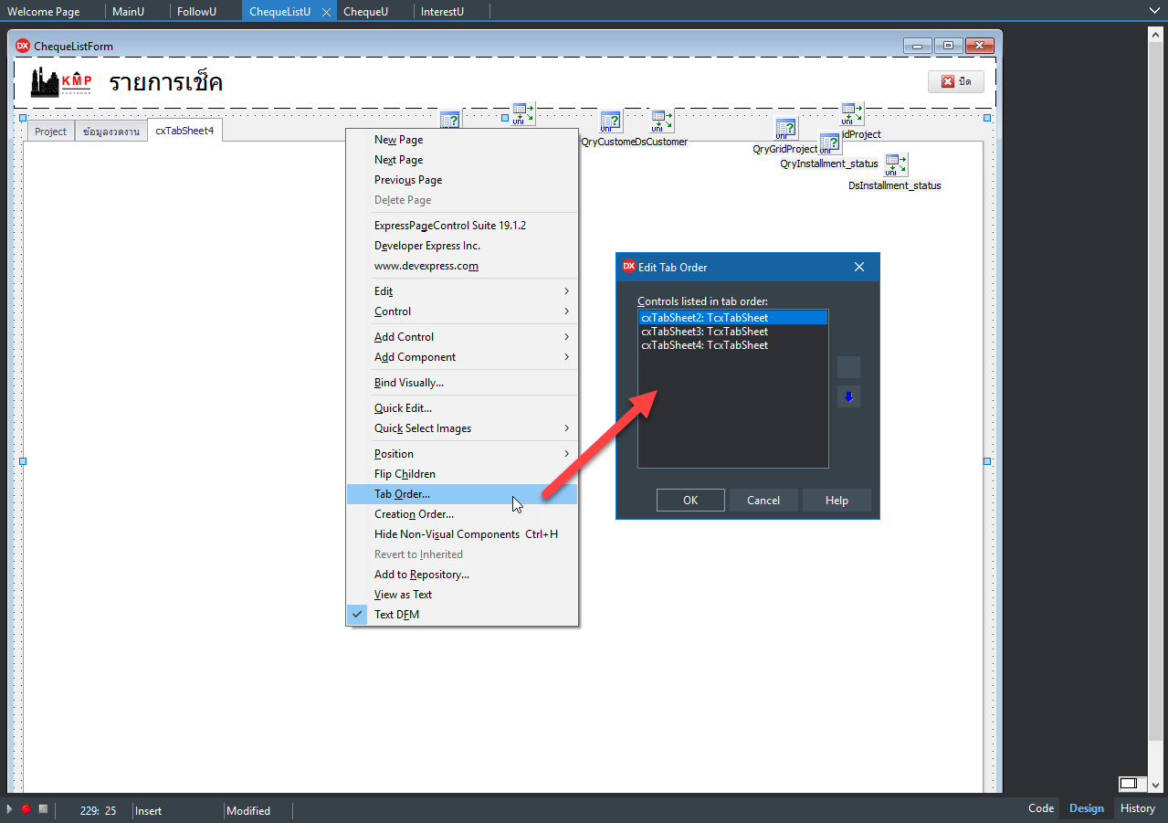Click the DX icon in ChequeListForm title bar
The width and height of the screenshot is (1168, 823).
coord(22,45)
